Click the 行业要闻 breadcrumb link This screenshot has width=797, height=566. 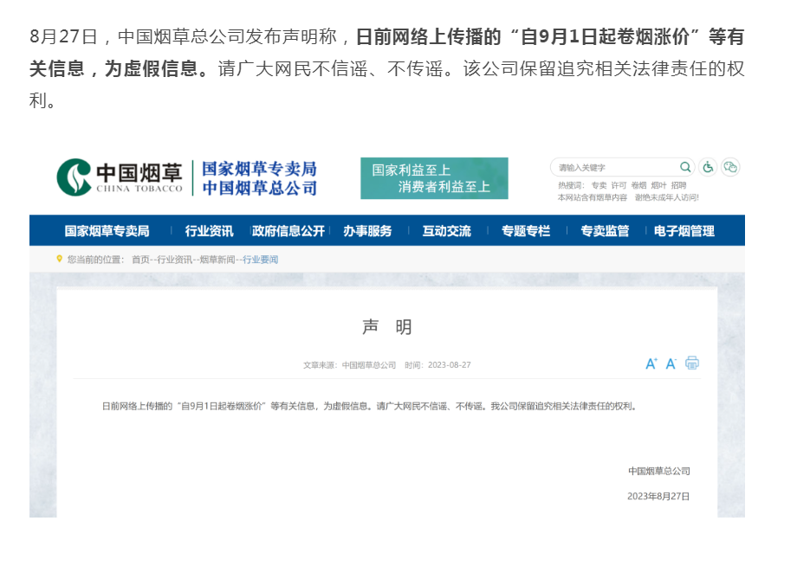pos(260,260)
